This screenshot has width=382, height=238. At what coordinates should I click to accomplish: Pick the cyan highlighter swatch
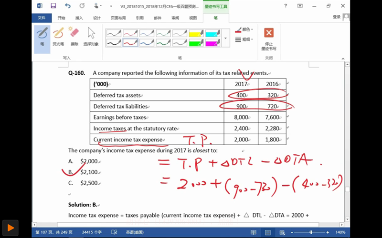coord(212,33)
